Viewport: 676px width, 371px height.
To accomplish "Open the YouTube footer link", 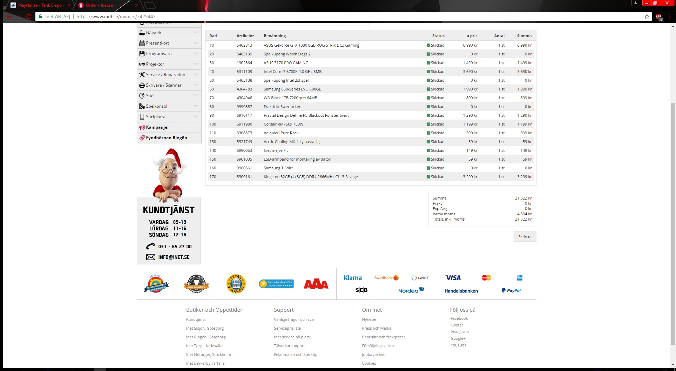I will point(458,345).
